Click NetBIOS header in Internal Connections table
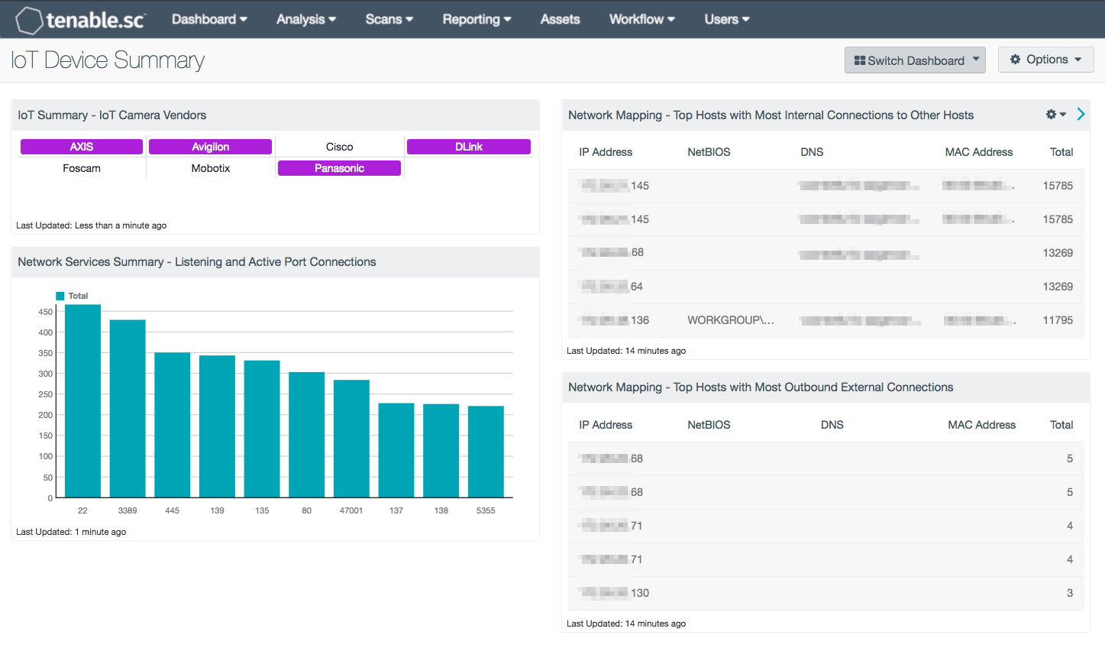 (709, 152)
